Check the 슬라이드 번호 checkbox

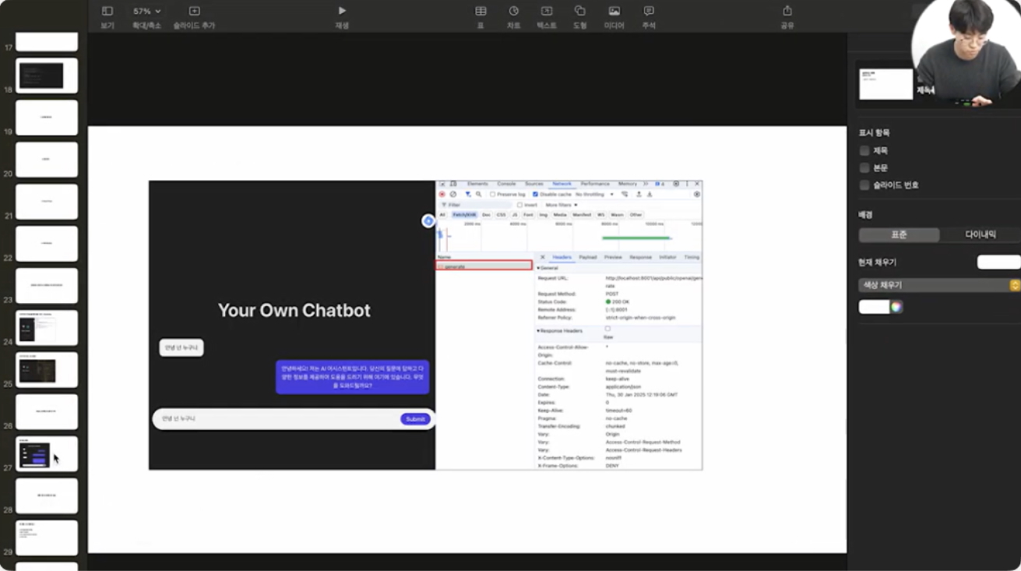point(864,185)
